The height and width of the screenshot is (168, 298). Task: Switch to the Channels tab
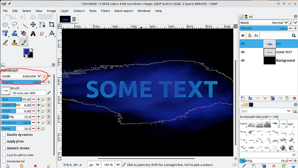point(246,16)
